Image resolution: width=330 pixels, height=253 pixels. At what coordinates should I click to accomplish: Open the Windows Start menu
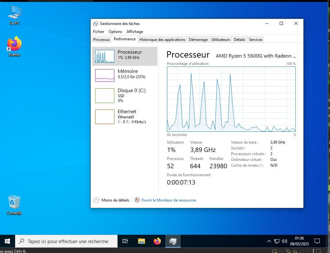point(7,241)
